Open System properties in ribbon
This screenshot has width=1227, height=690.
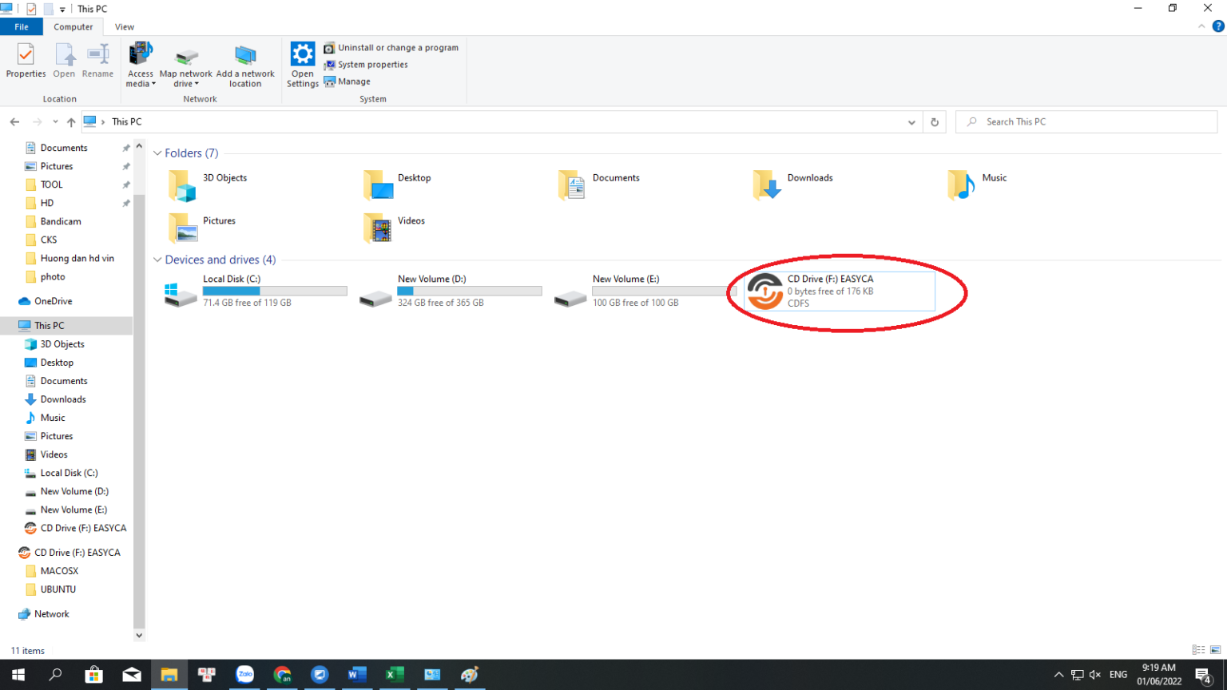(x=366, y=65)
